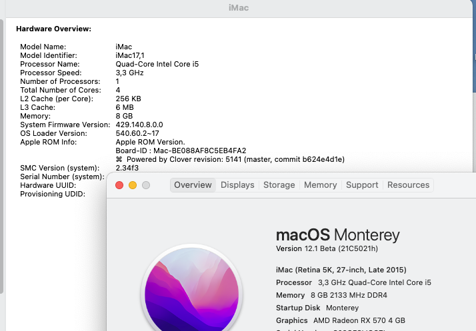Click the Board-ID Mac-BE088AF8C5EB4FA2 line
This screenshot has height=331, width=476.
click(181, 151)
